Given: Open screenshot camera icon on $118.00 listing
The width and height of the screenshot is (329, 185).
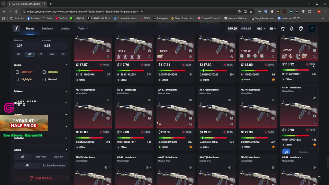Looking at the screenshot, I should tap(273, 51).
